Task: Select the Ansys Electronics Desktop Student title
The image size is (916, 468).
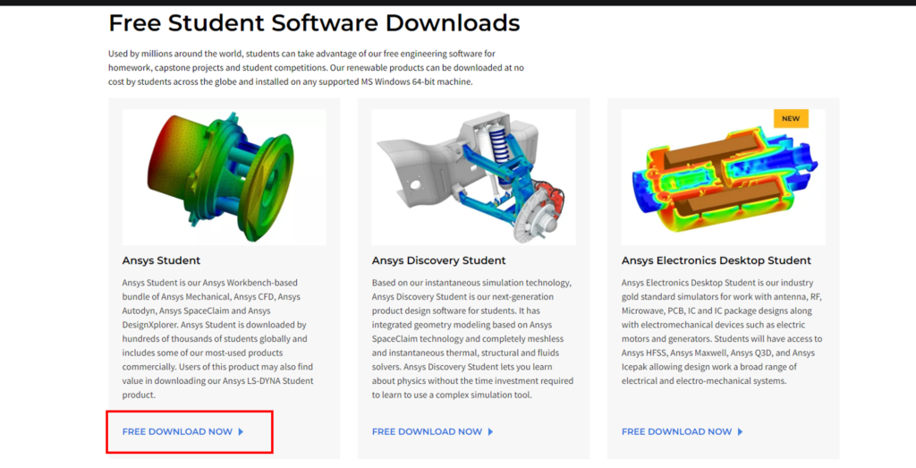Action: [717, 260]
